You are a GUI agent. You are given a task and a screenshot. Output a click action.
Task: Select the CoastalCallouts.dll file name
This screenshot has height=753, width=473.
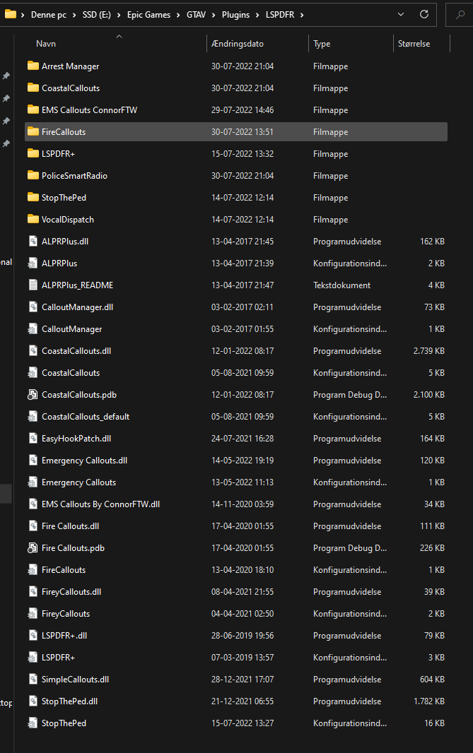coord(76,351)
